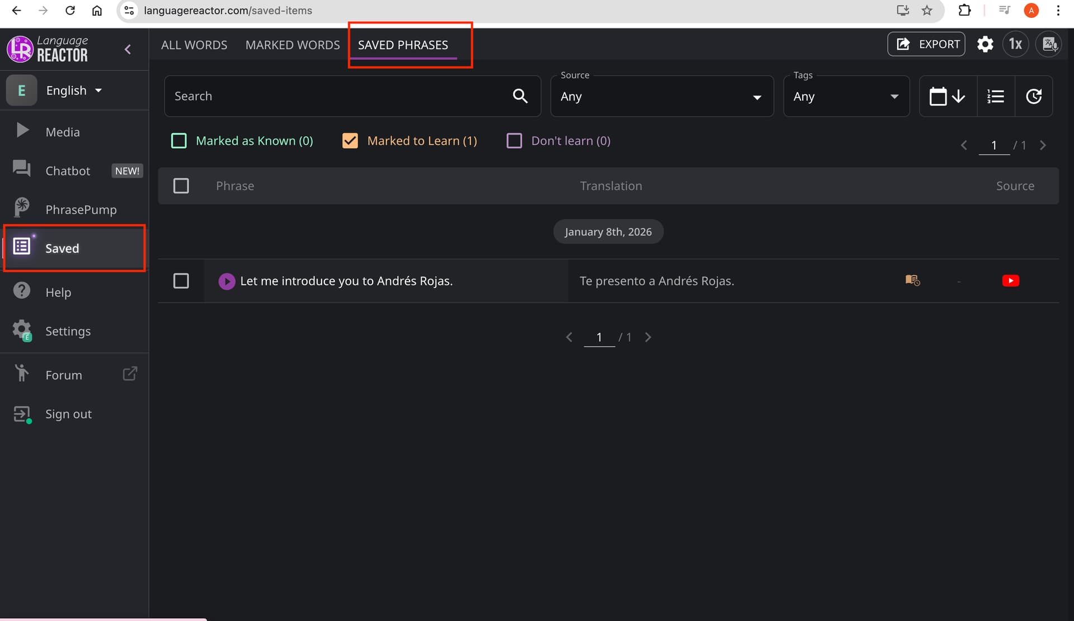Open settings gear in top bar

point(985,44)
